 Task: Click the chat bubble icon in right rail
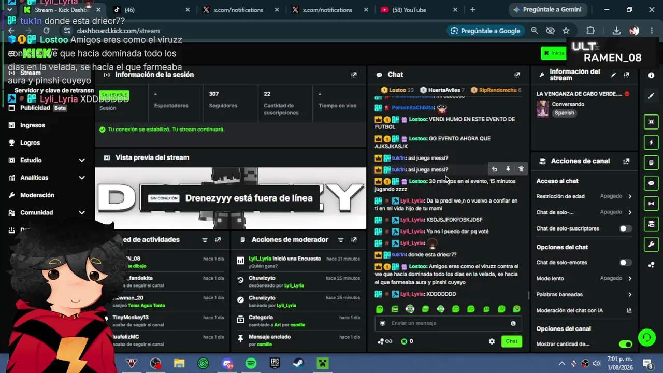(651, 183)
